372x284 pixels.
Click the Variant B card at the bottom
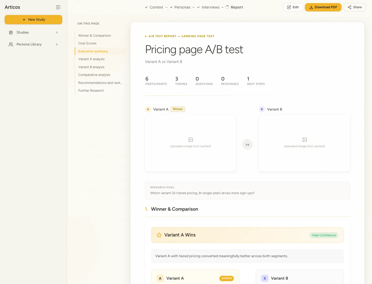[300, 277]
